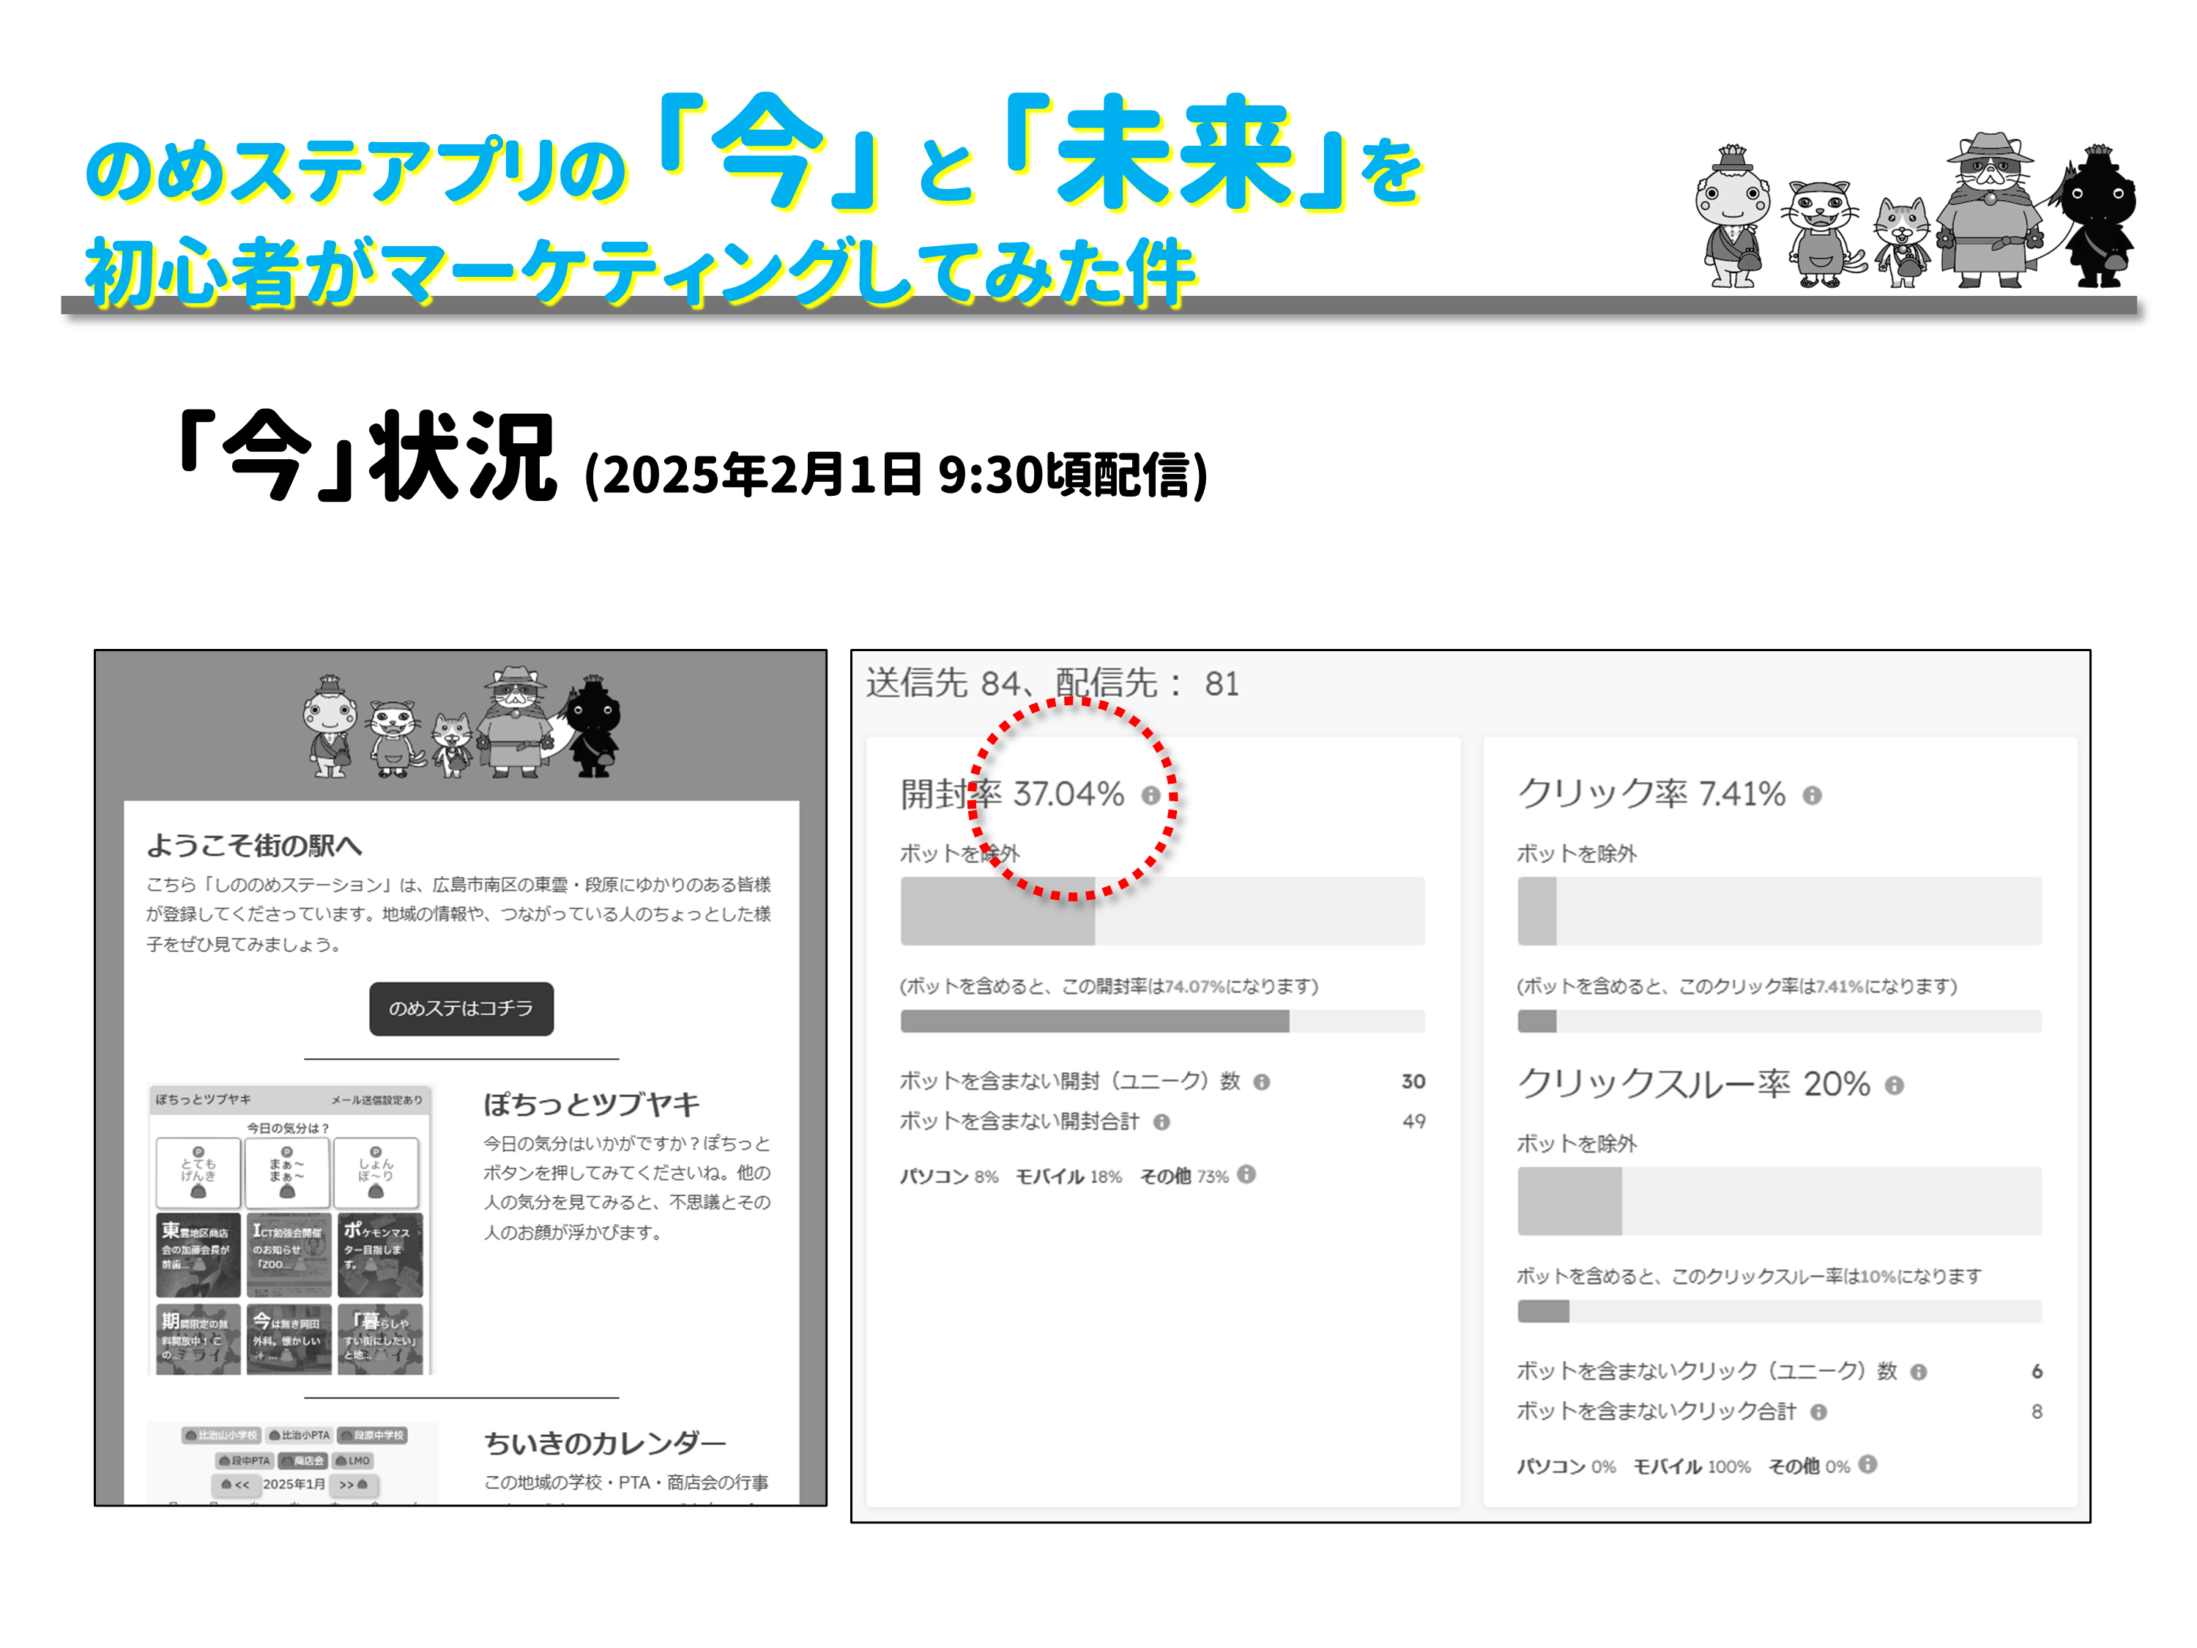The width and height of the screenshot is (2197, 1648).
Task: Click the クリックスルー率 bot-excluded progress bar
Action: coord(1779,1201)
